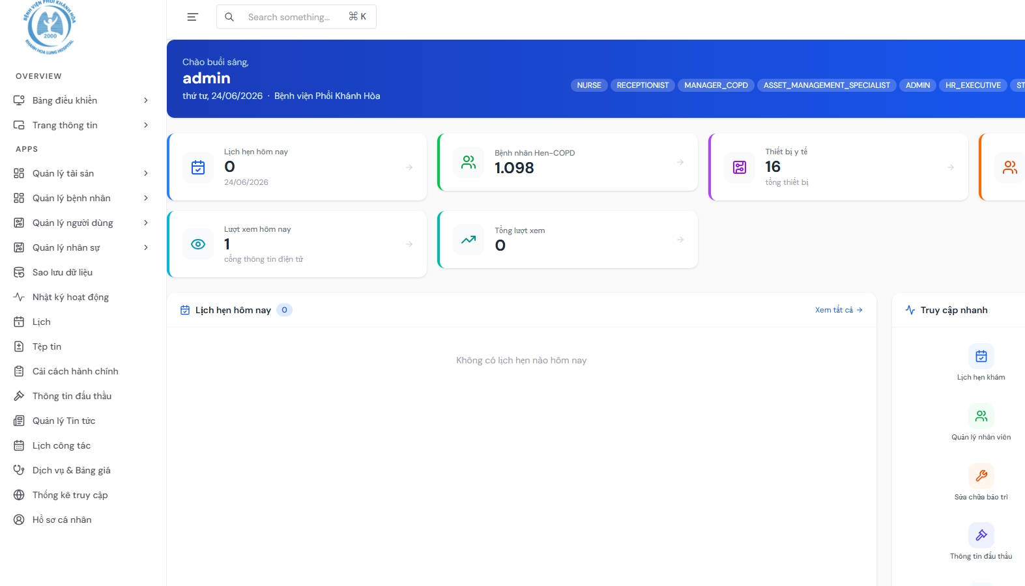This screenshot has width=1025, height=586.
Task: Expand the Bảng điều khiển chevron
Action: coord(146,100)
